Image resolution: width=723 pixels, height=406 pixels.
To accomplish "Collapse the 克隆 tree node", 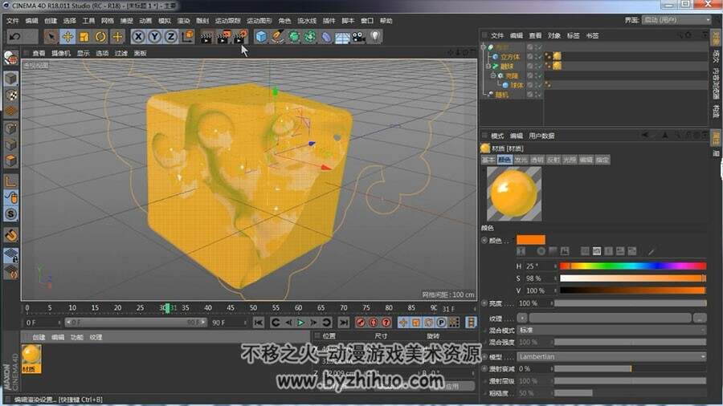I will point(493,75).
